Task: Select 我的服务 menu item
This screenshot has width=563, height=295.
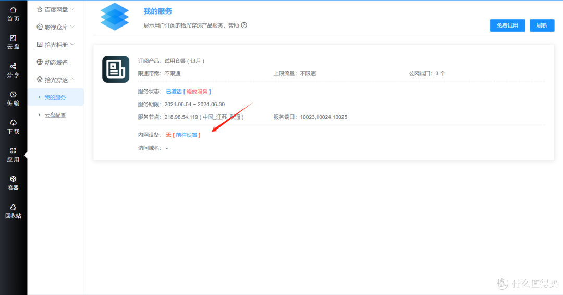Action: (56, 97)
